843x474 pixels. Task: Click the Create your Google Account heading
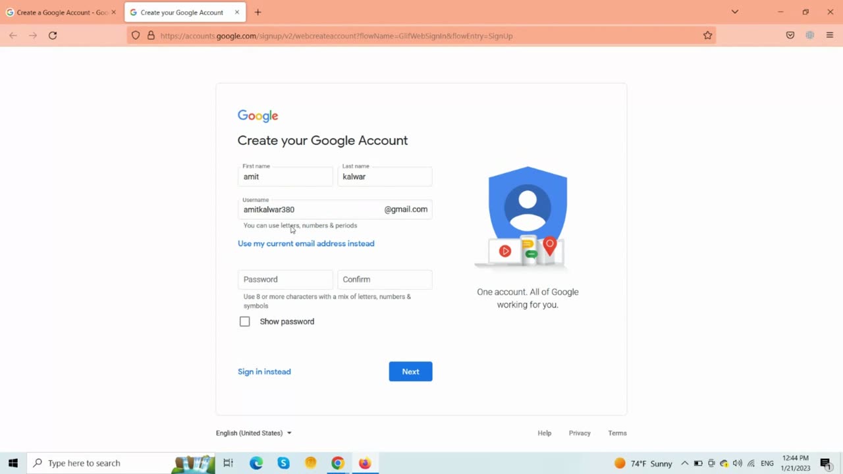coord(323,140)
